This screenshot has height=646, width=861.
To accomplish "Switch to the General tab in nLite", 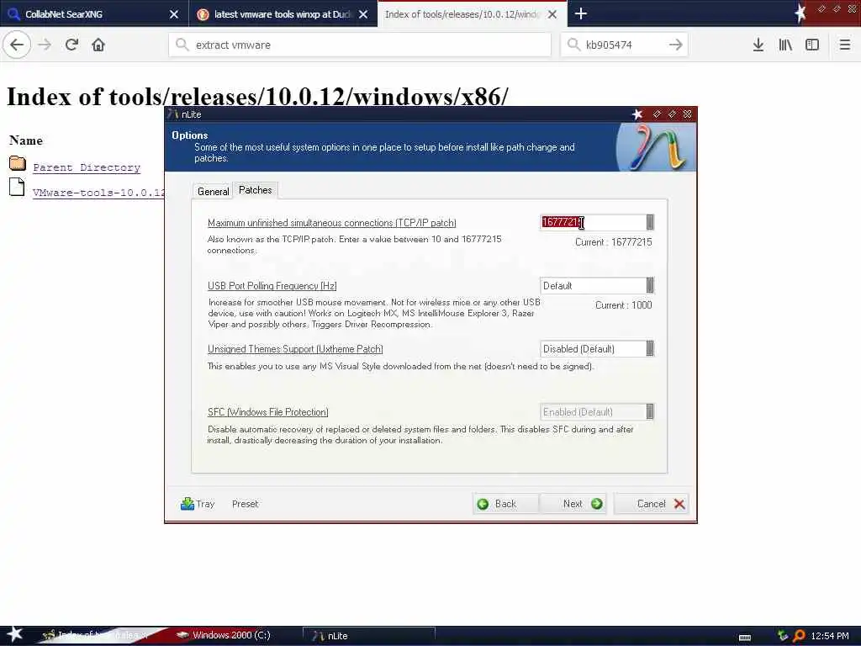I will pyautogui.click(x=213, y=191).
